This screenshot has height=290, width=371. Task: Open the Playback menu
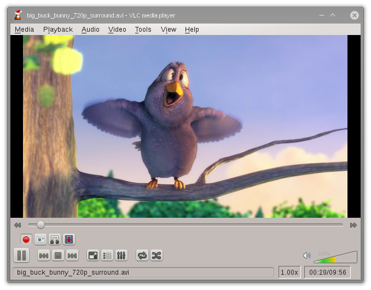(x=58, y=30)
